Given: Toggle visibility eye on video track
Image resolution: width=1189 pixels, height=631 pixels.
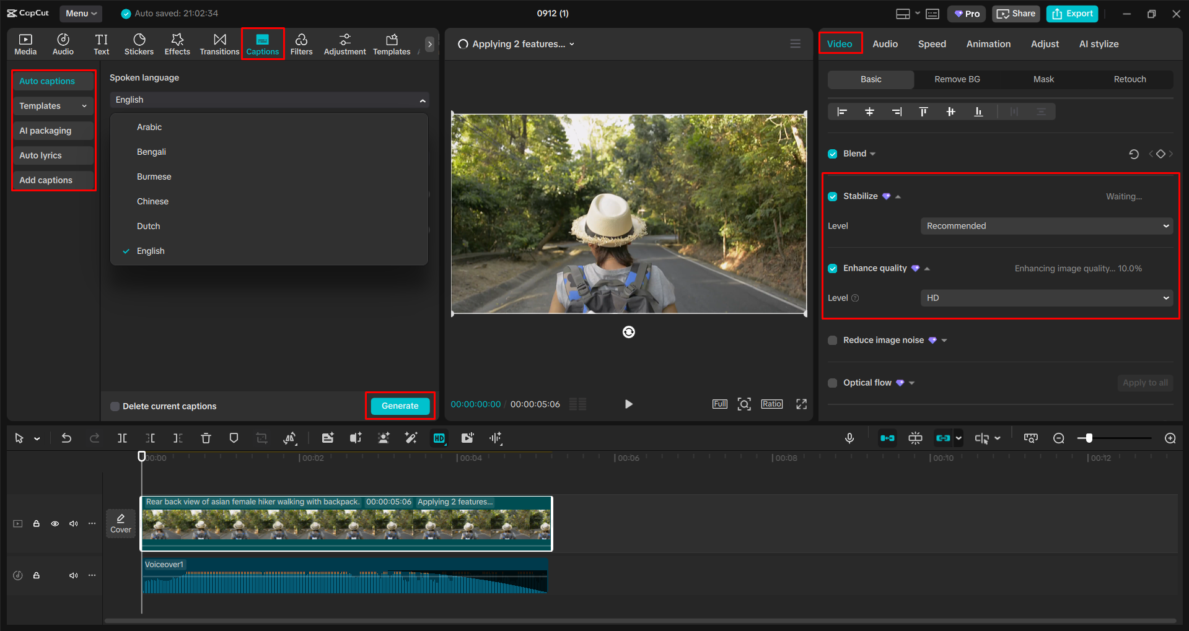Looking at the screenshot, I should click(x=55, y=524).
